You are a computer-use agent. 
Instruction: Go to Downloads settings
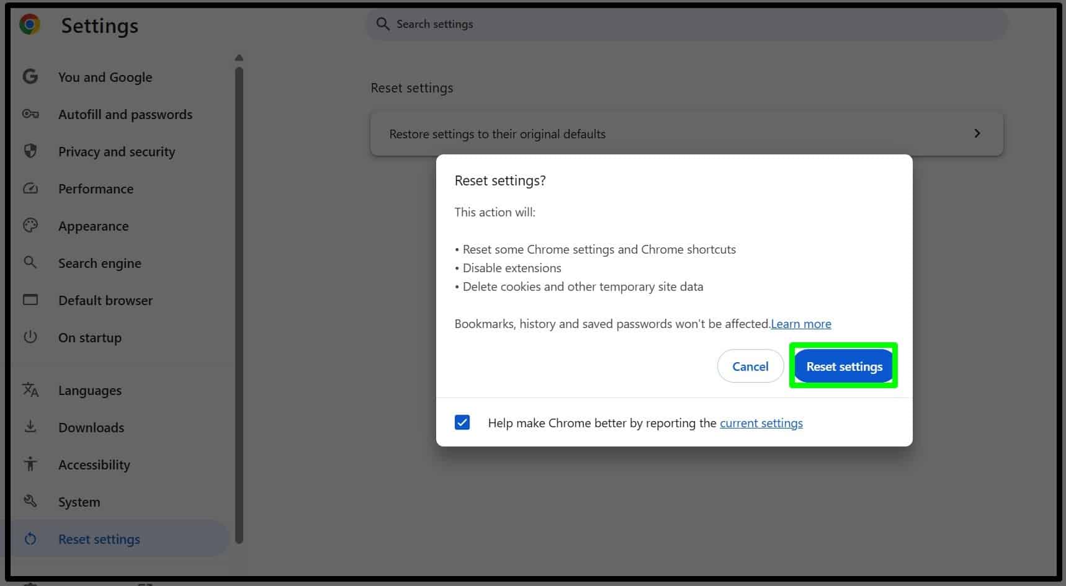91,427
